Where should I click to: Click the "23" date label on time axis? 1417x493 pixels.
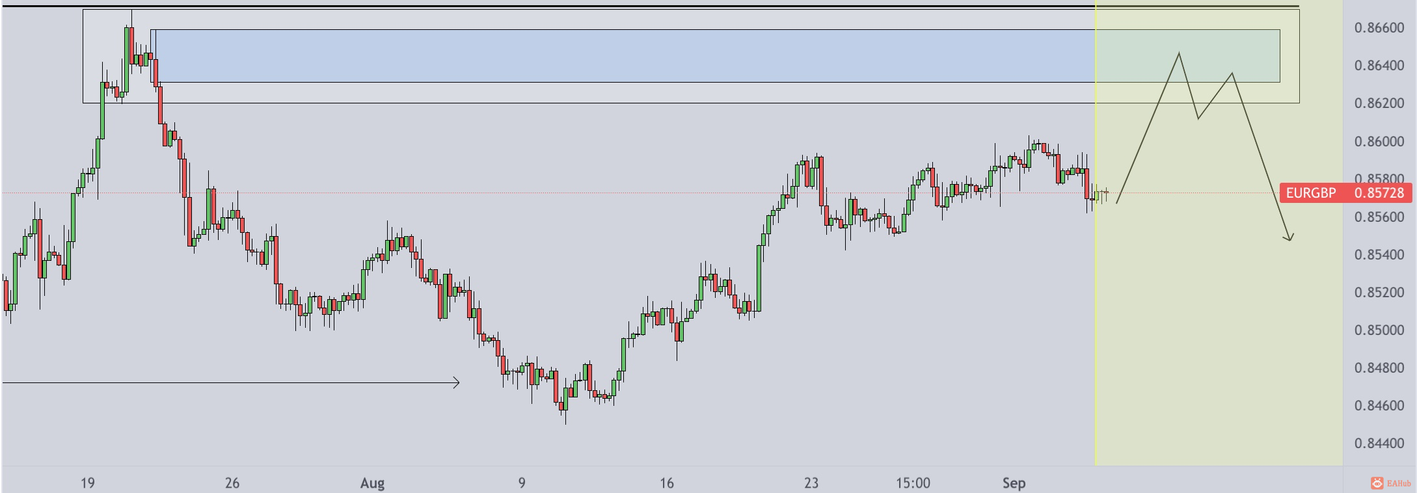[811, 483]
